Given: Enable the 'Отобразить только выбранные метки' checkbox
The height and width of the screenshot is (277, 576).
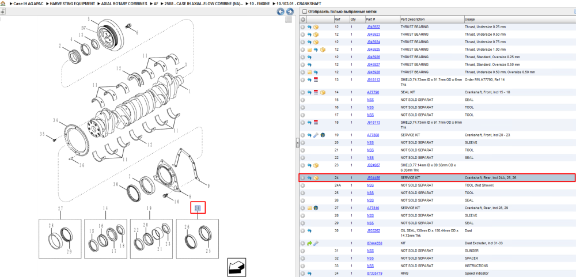Looking at the screenshot, I should coord(305,12).
